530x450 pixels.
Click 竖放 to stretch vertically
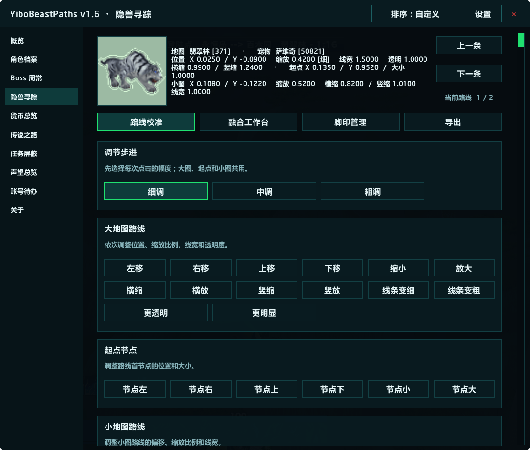[x=333, y=290]
